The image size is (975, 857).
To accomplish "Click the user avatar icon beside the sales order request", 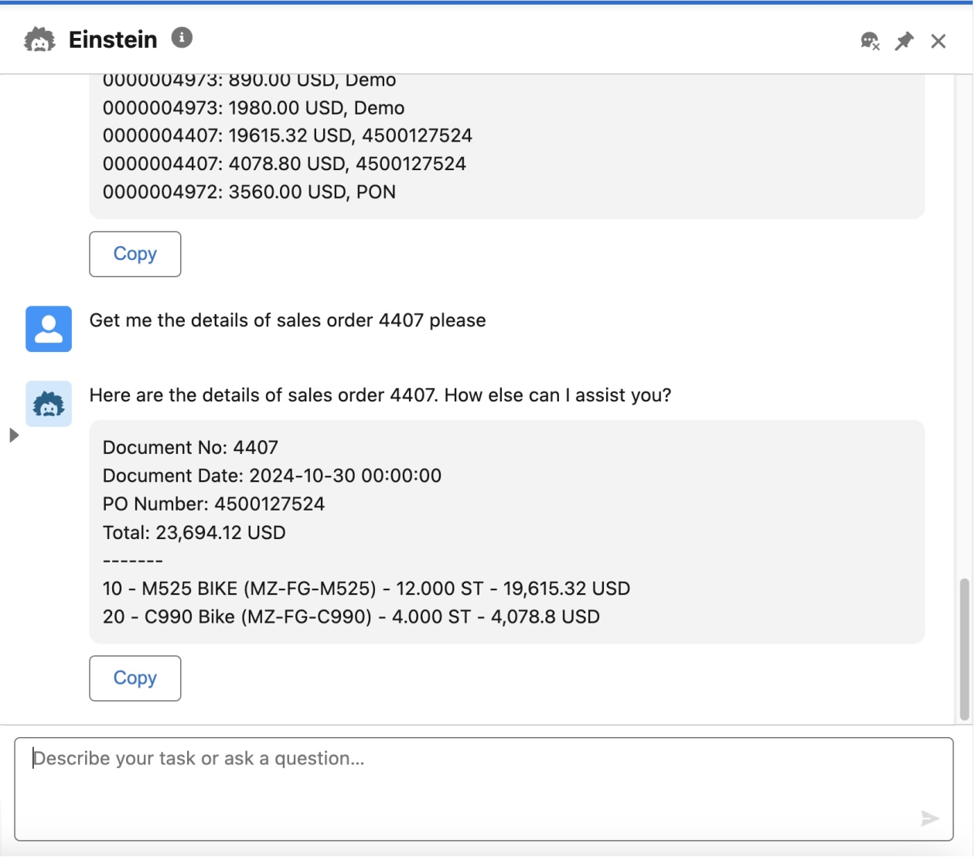I will [x=49, y=329].
